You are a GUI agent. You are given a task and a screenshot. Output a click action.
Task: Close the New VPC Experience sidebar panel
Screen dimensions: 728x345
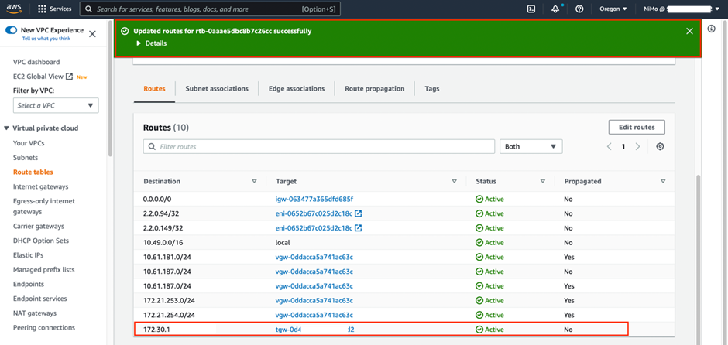(92, 33)
